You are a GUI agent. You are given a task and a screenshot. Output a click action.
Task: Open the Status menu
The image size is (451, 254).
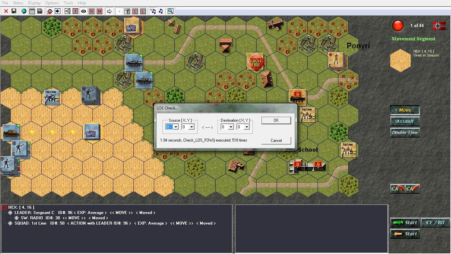pyautogui.click(x=18, y=3)
